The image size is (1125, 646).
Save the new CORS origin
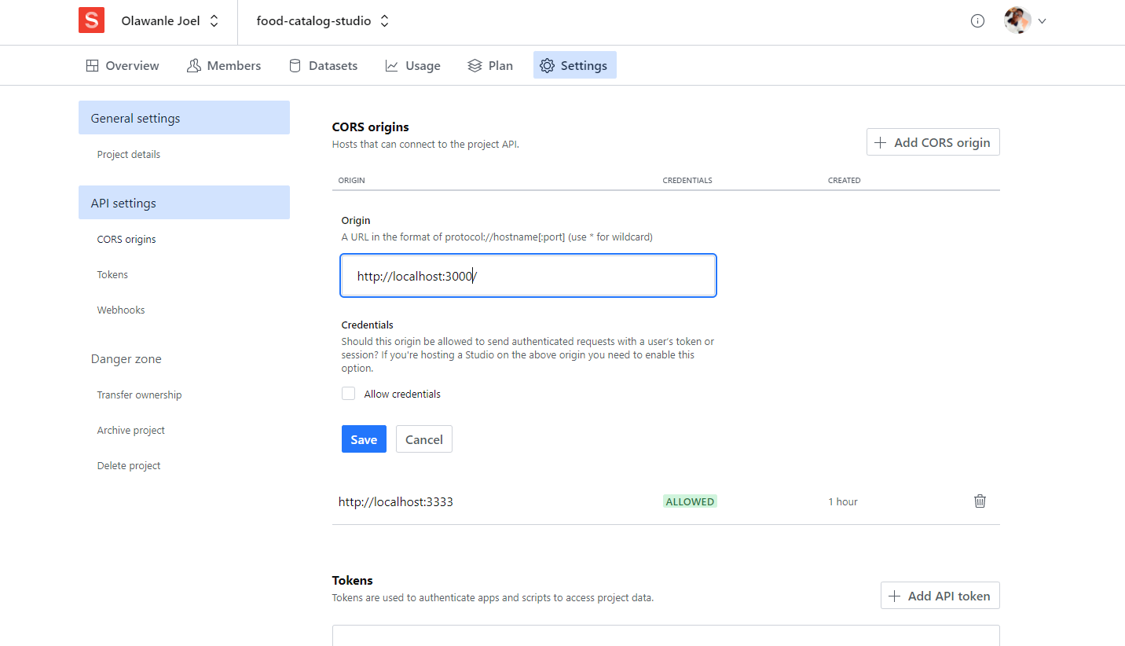click(x=364, y=439)
